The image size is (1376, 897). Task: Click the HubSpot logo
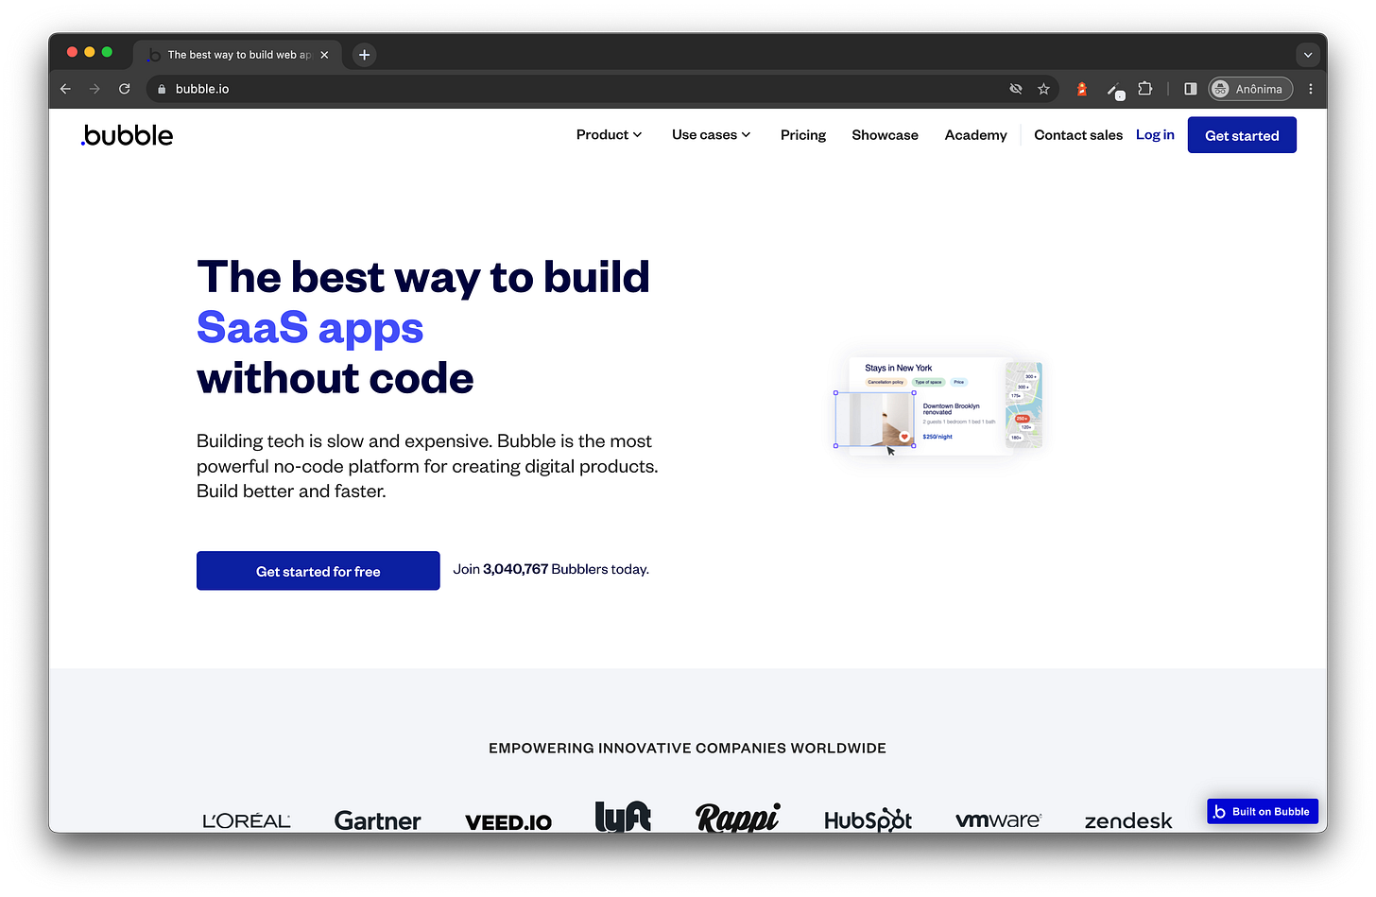click(x=868, y=819)
